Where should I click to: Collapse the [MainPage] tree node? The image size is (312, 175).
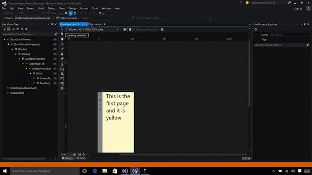[x=23, y=64]
